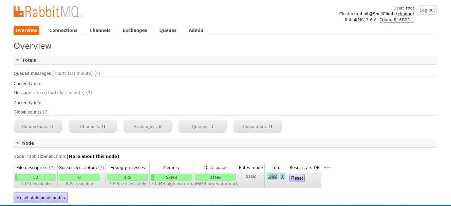
Task: Show help for Queued messages (?)
Action: (97, 74)
